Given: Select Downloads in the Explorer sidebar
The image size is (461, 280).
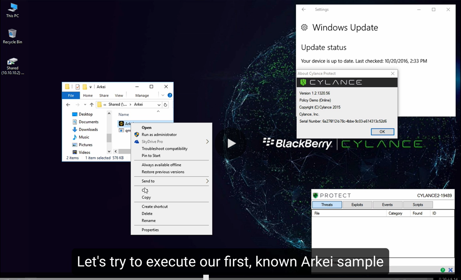Looking at the screenshot, I should (x=88, y=129).
